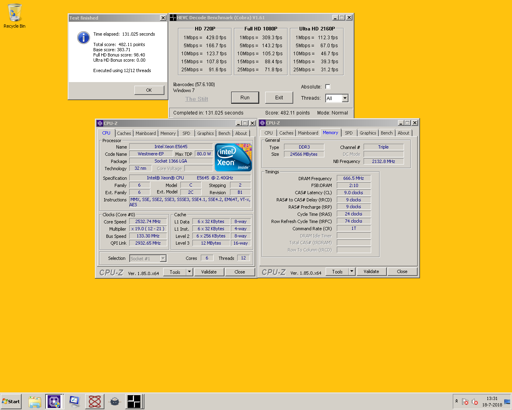Click the Westmere-EP code name field
Image resolution: width=512 pixels, height=410 pixels.
(x=151, y=154)
